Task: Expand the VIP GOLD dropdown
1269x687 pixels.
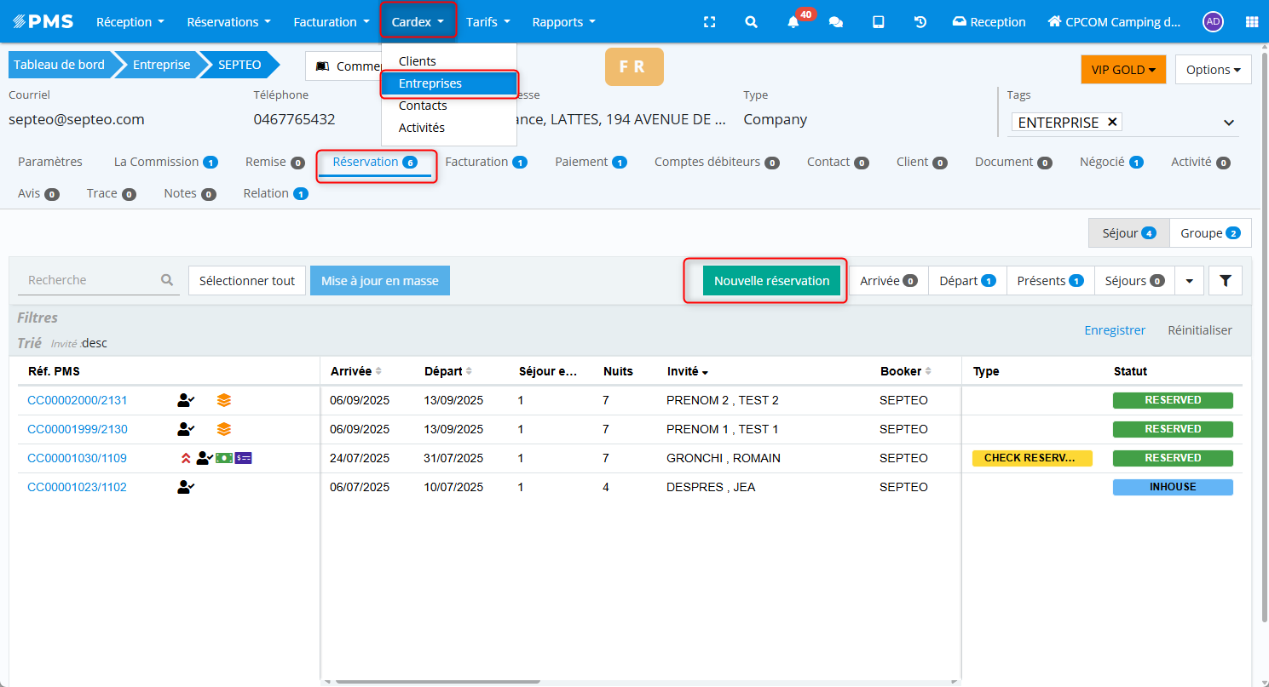Action: point(1122,70)
